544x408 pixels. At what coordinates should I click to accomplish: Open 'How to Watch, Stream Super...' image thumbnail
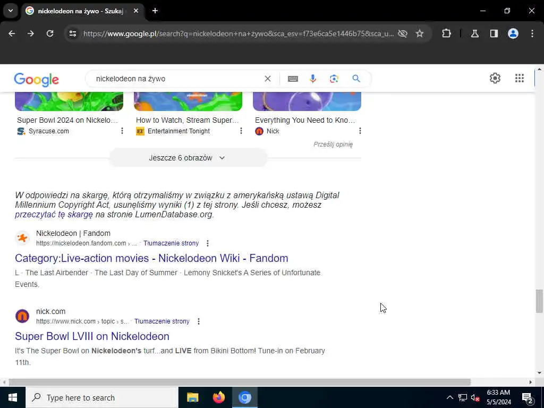click(x=188, y=101)
